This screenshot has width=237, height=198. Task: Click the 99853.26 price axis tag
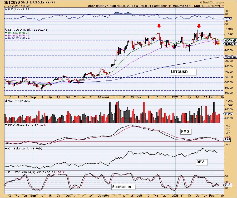click(230, 40)
